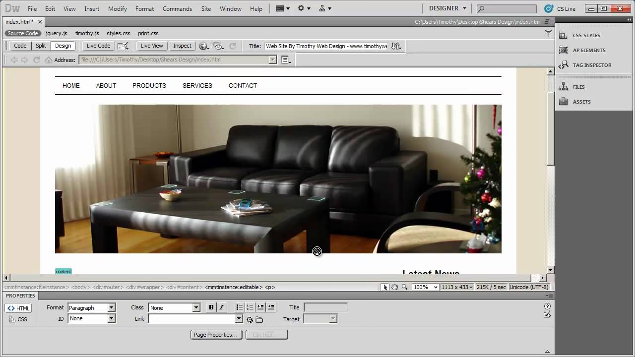The width and height of the screenshot is (635, 357).
Task: Switch to Split view
Action: point(41,46)
